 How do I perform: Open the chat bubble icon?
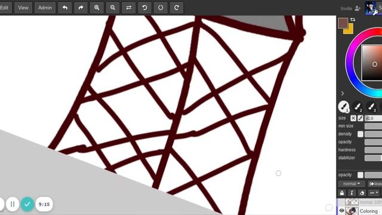(329, 208)
